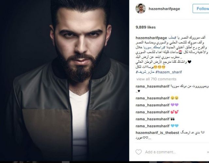Open hazemsharif_is_thebest commenter profile
The height and width of the screenshot is (163, 209).
(157, 133)
